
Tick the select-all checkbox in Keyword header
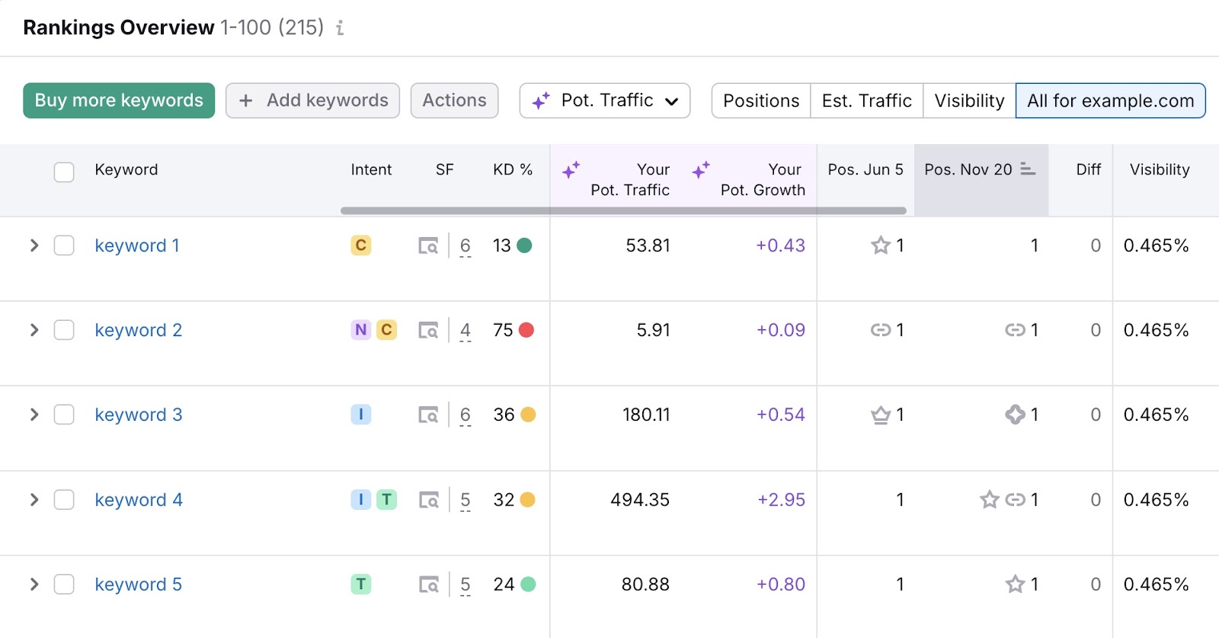pos(64,172)
